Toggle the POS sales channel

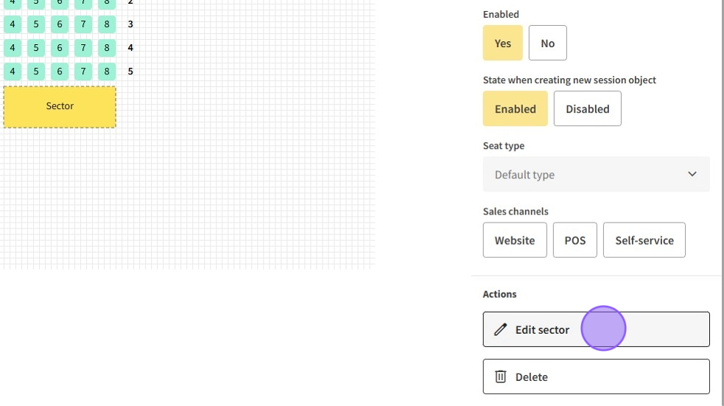coord(574,240)
